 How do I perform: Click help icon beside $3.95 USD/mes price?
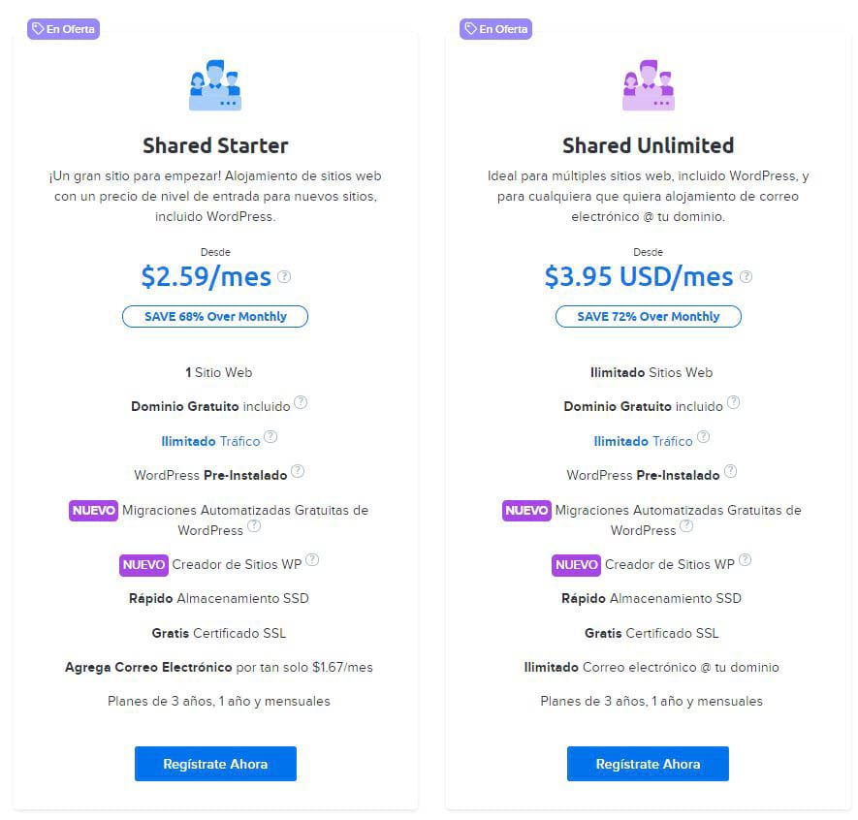[x=746, y=276]
